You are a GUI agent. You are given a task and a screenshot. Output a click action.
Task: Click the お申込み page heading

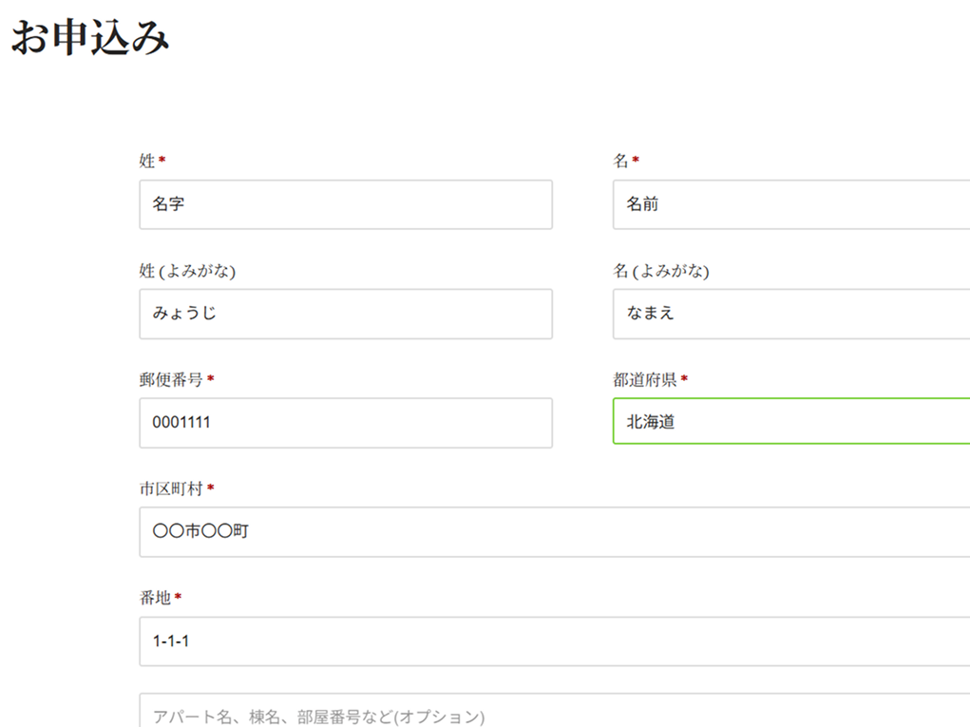[x=90, y=39]
